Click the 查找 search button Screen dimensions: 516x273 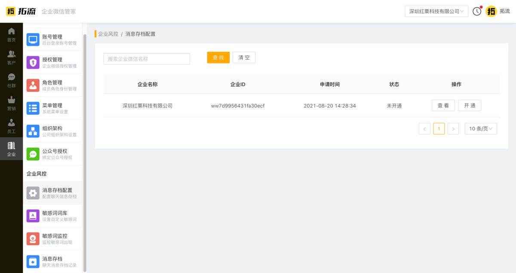pyautogui.click(x=218, y=57)
